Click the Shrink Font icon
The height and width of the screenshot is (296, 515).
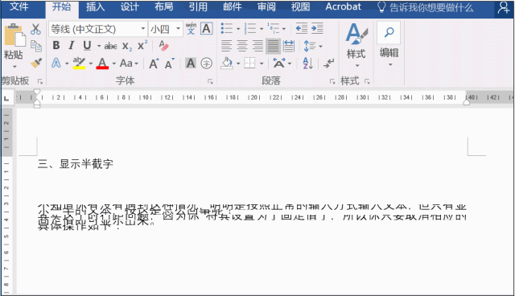pos(170,63)
